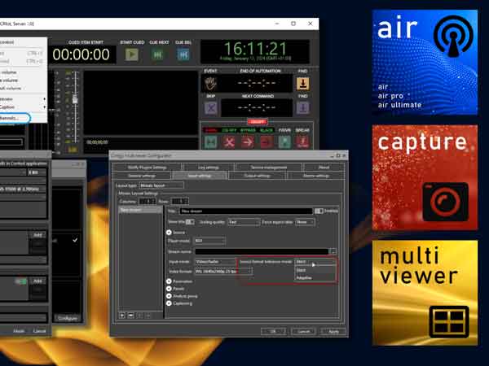Expand the Panels section
Viewport: 489px width, 366px height.
(169, 289)
